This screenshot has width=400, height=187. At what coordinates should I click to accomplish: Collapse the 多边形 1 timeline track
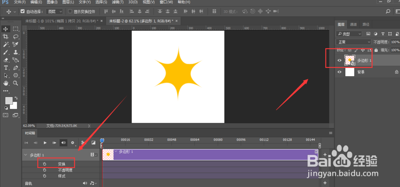(25, 155)
